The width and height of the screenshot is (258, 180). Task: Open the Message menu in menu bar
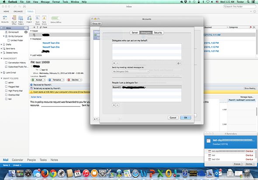[45, 2]
